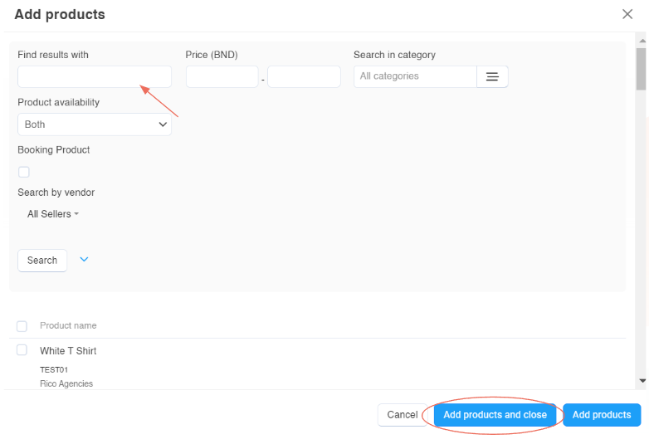
Task: Select the White T Shirt product name
Action: click(x=68, y=351)
